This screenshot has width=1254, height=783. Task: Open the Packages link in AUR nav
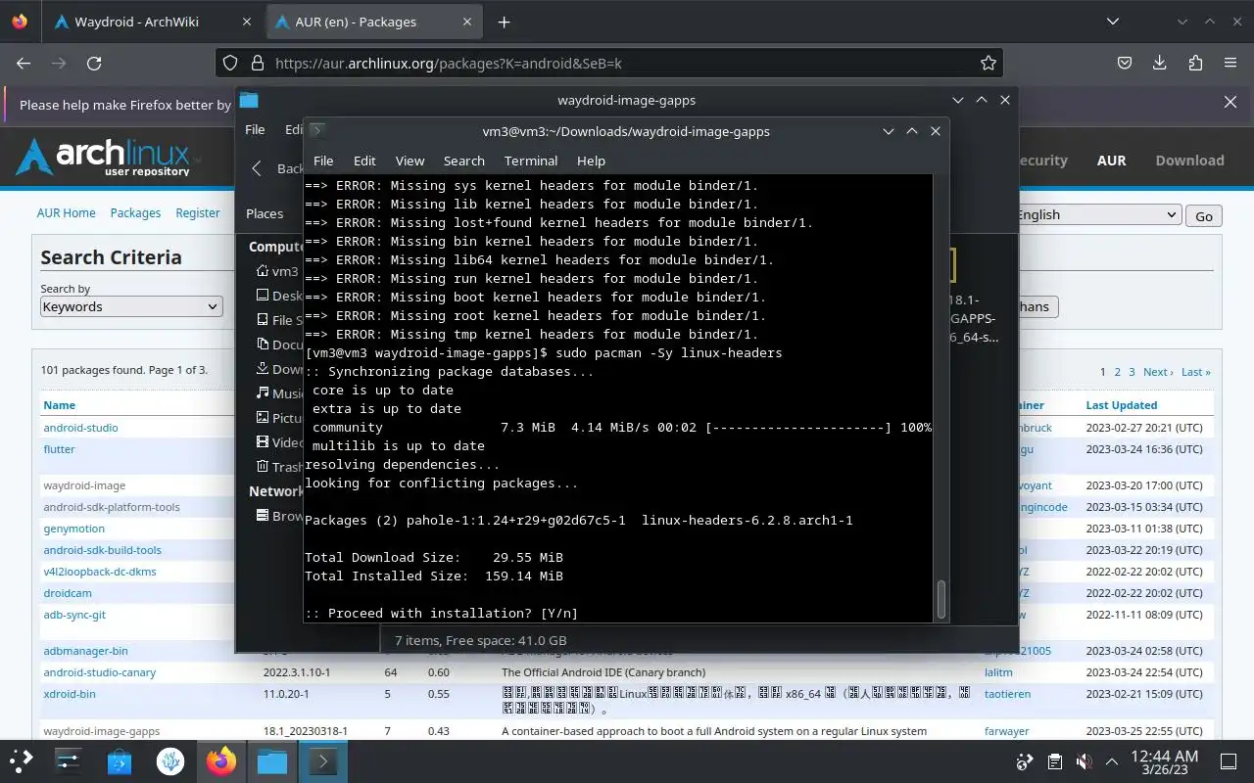pos(135,212)
